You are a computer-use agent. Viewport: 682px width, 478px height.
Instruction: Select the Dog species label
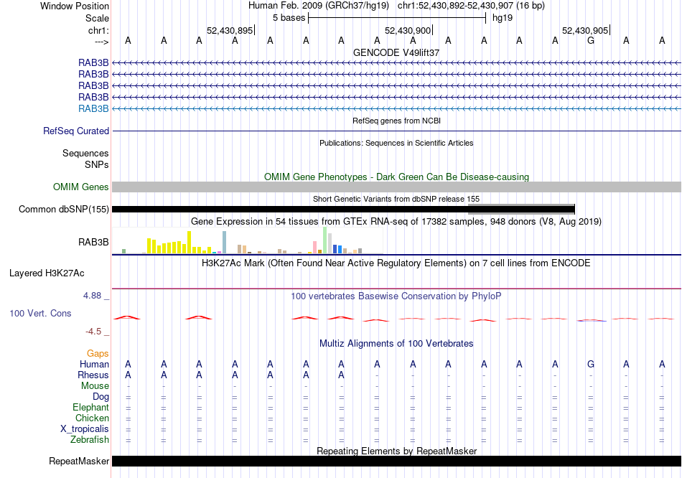[101, 397]
